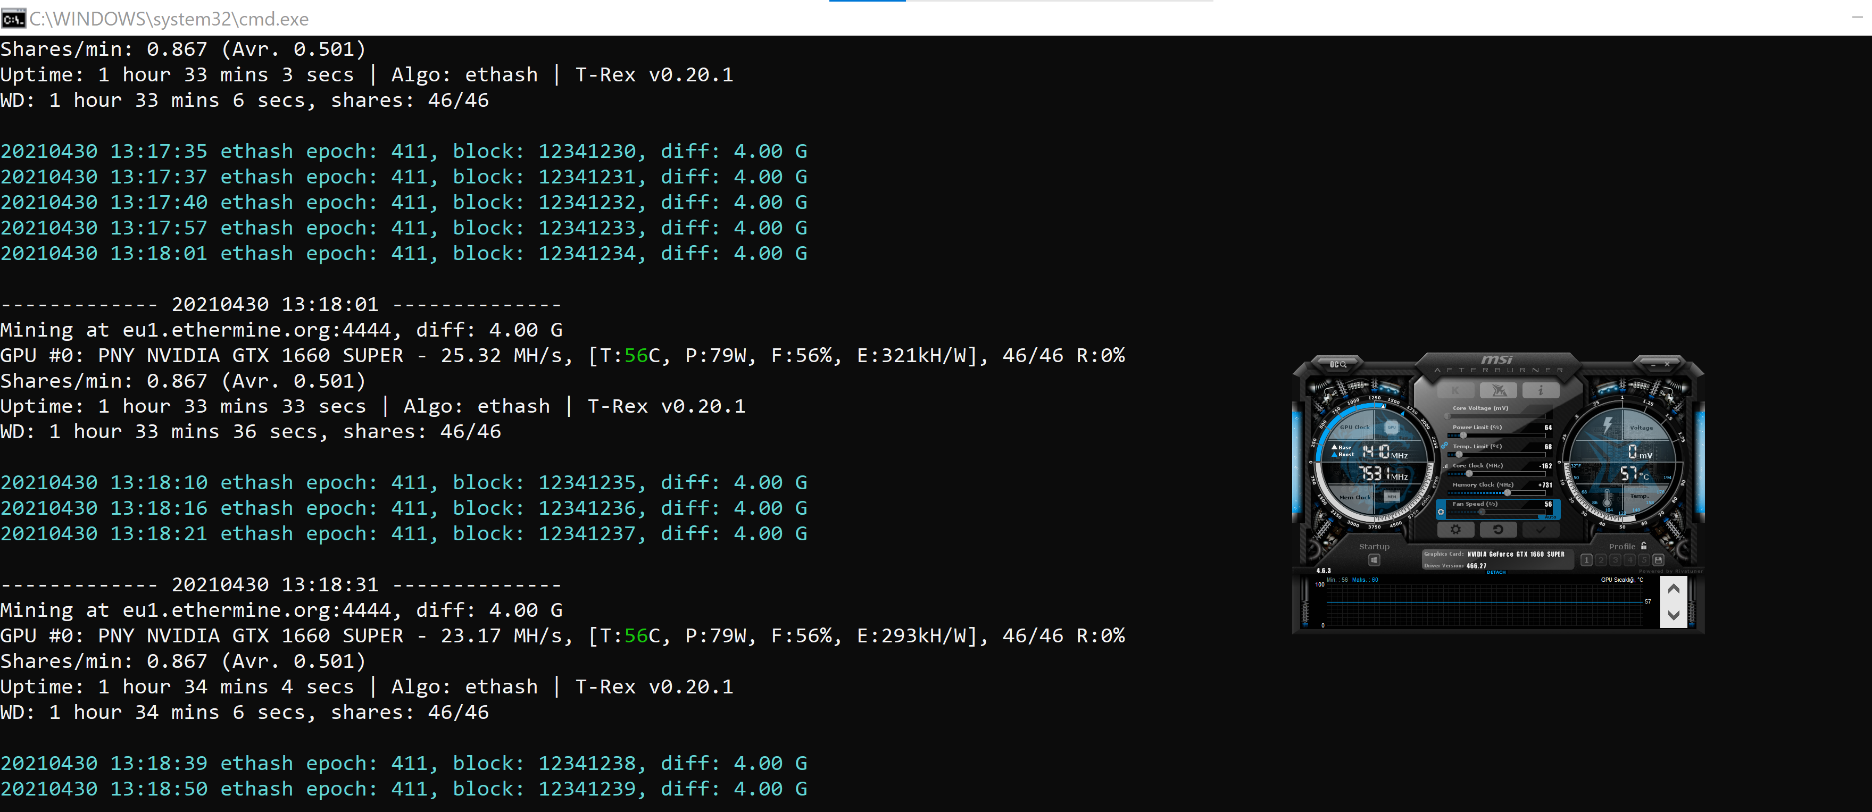Click the Kombustor K button
The height and width of the screenshot is (812, 1872).
[x=1455, y=390]
